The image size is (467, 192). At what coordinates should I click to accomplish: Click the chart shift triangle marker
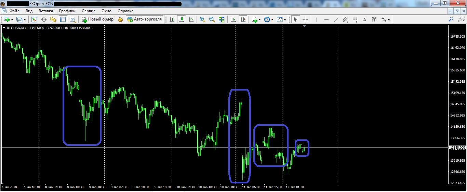305,26
